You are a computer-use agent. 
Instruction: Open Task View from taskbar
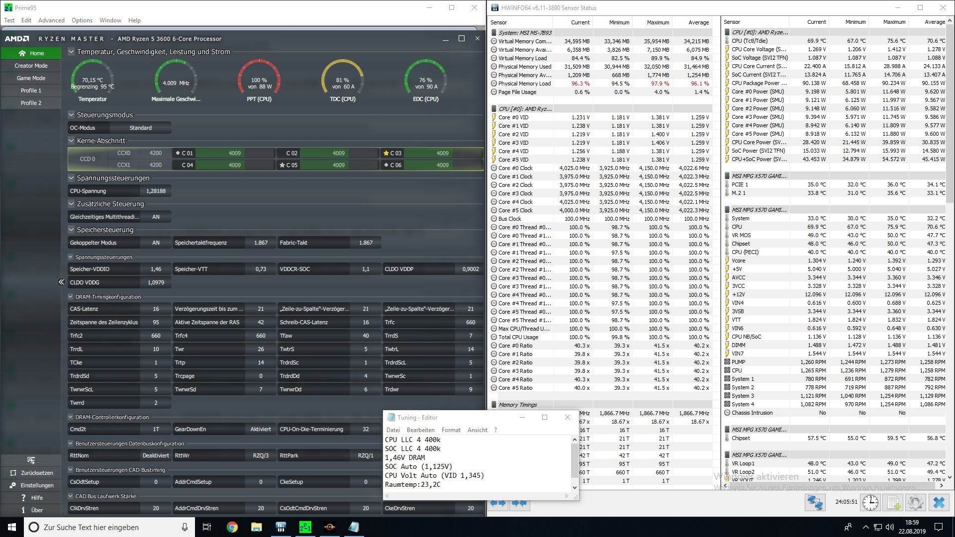click(207, 527)
